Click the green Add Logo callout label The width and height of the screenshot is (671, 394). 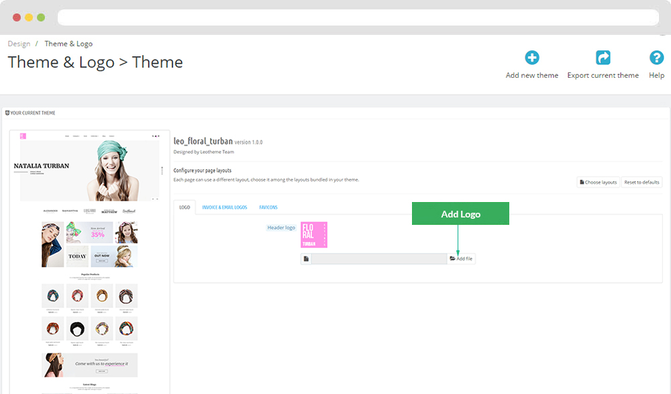(x=460, y=213)
